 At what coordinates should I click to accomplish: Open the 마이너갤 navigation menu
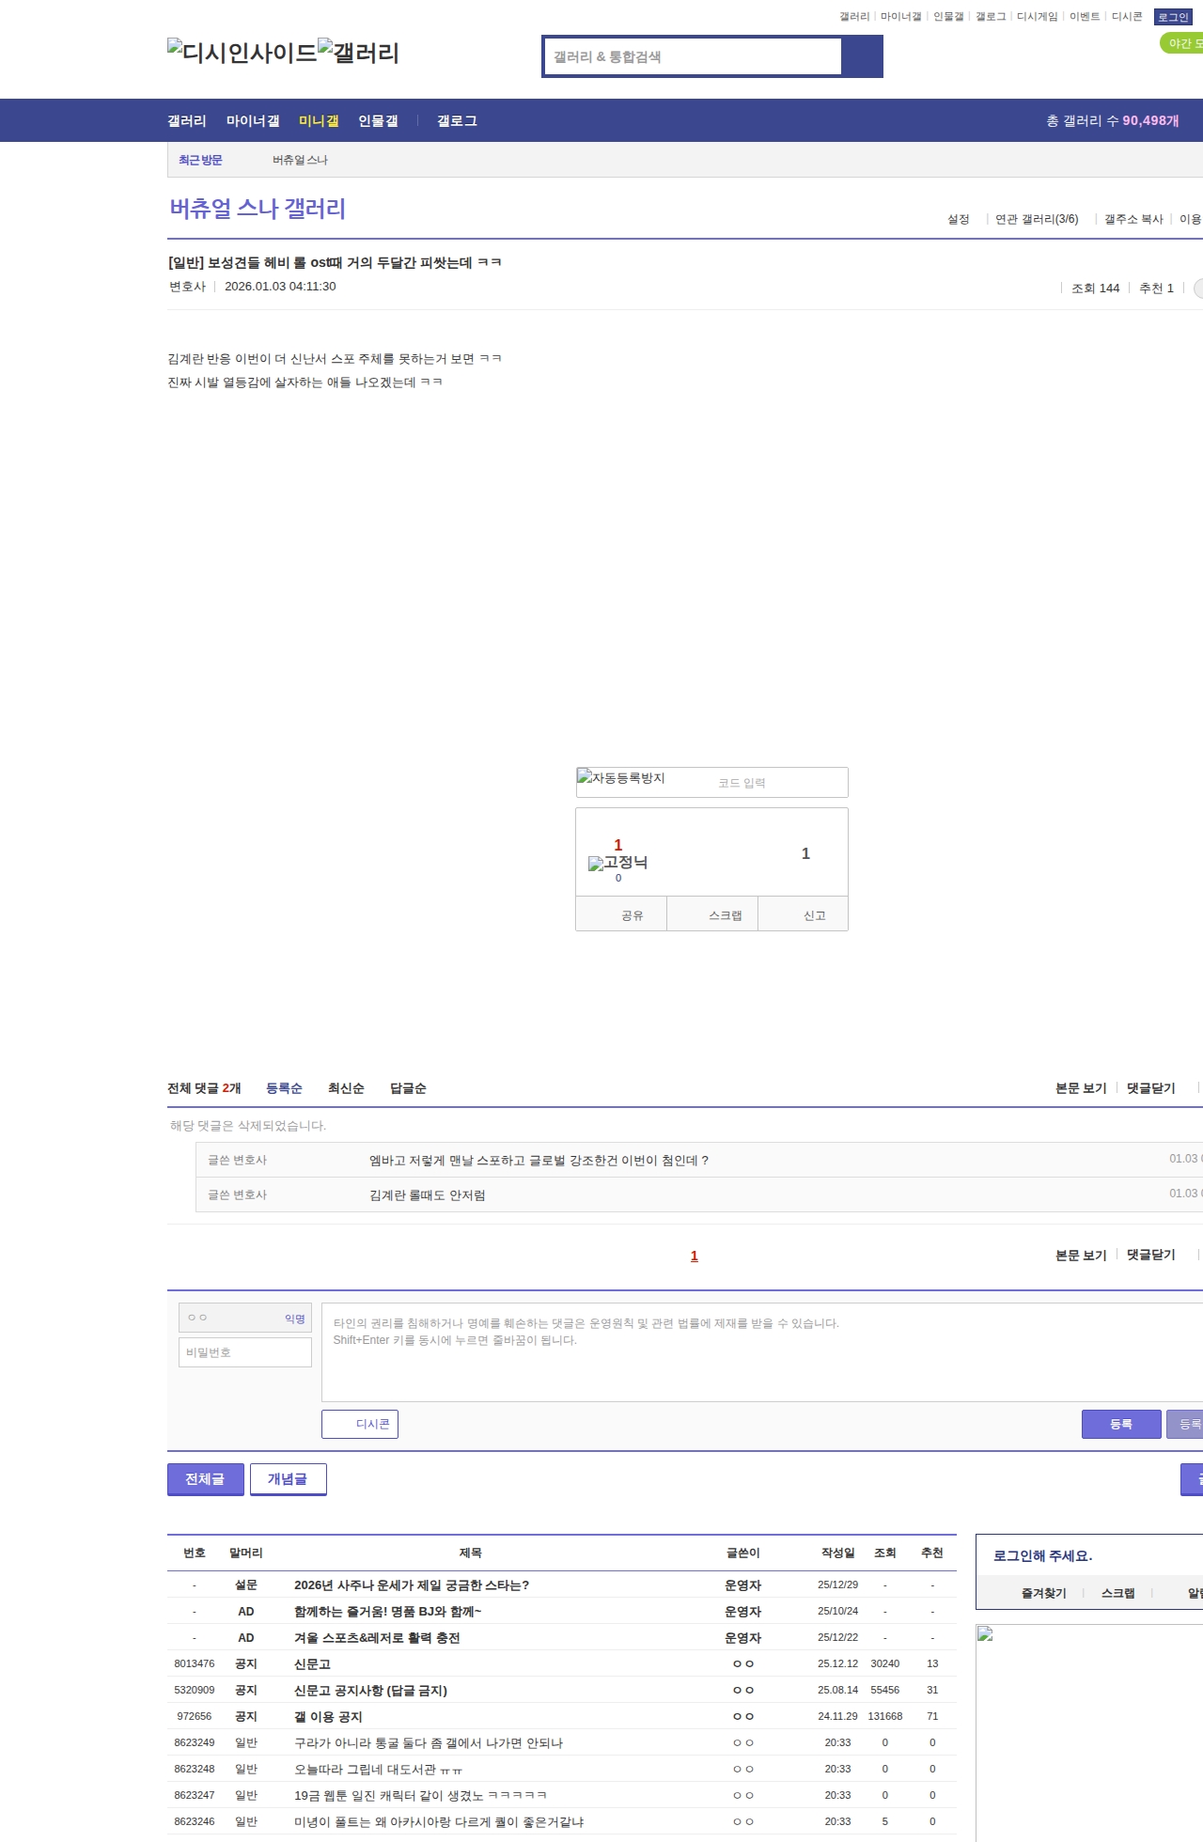[x=252, y=121]
